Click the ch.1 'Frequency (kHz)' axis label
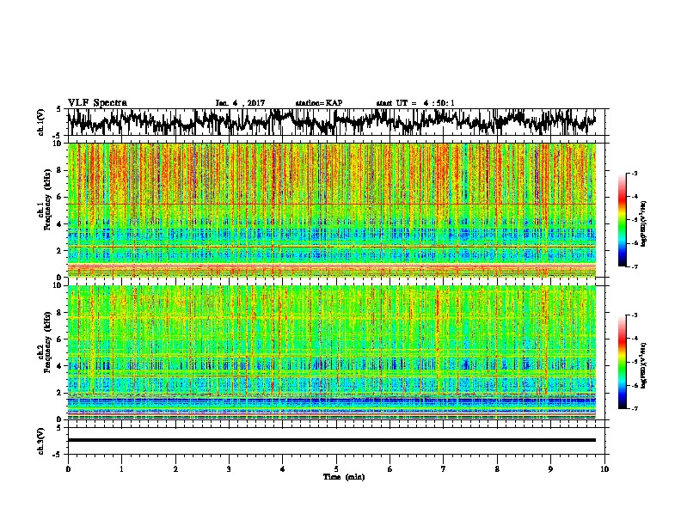 click(47, 200)
